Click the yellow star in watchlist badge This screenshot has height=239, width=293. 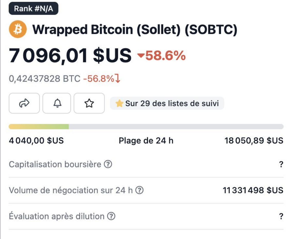click(x=119, y=104)
